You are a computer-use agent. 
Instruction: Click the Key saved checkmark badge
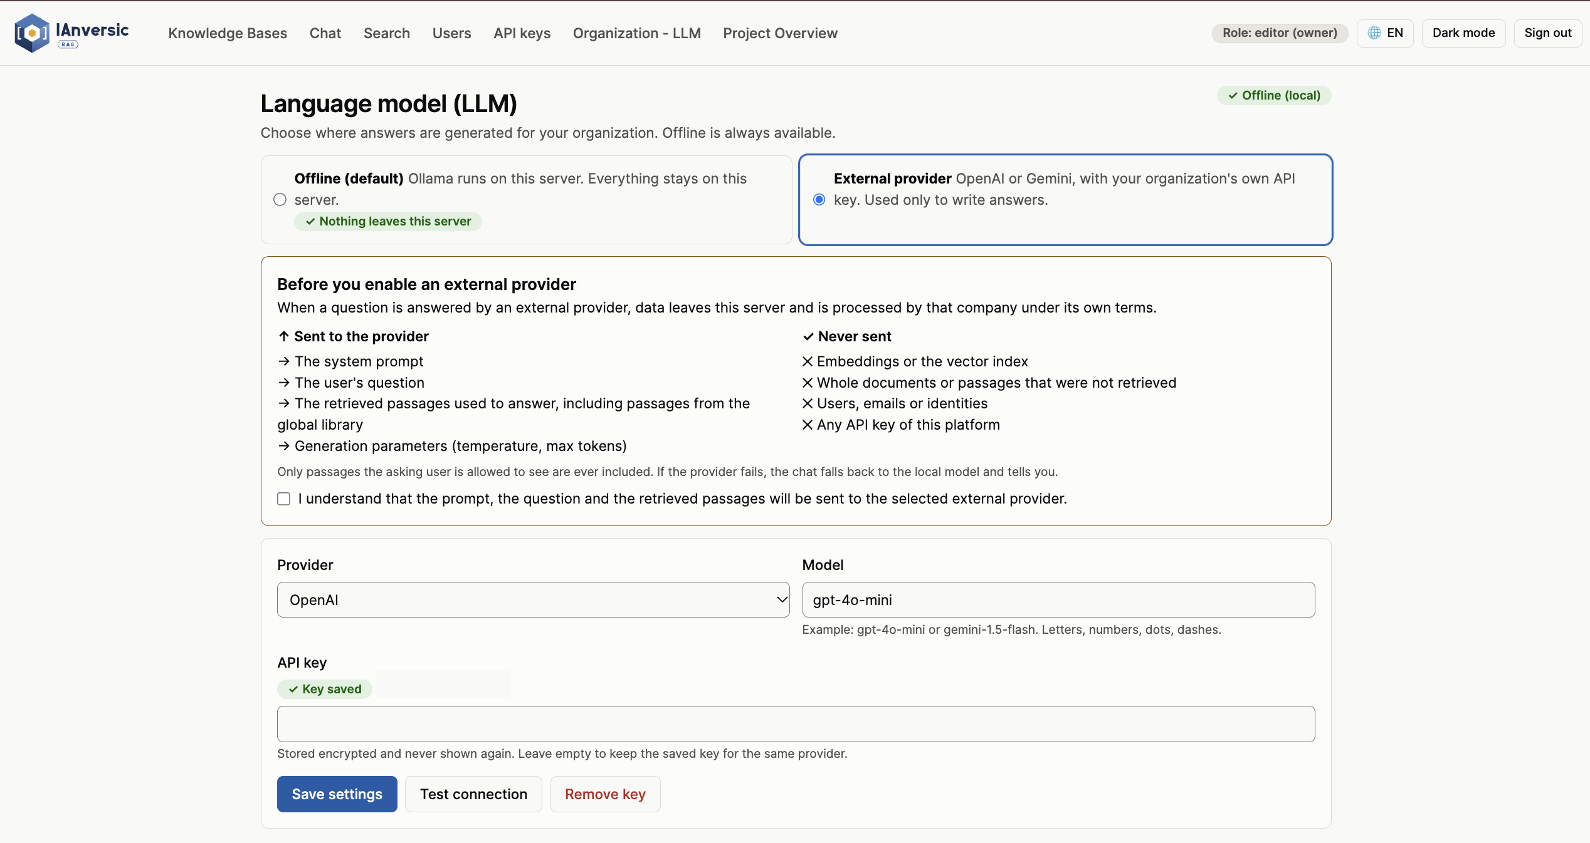pyautogui.click(x=325, y=689)
